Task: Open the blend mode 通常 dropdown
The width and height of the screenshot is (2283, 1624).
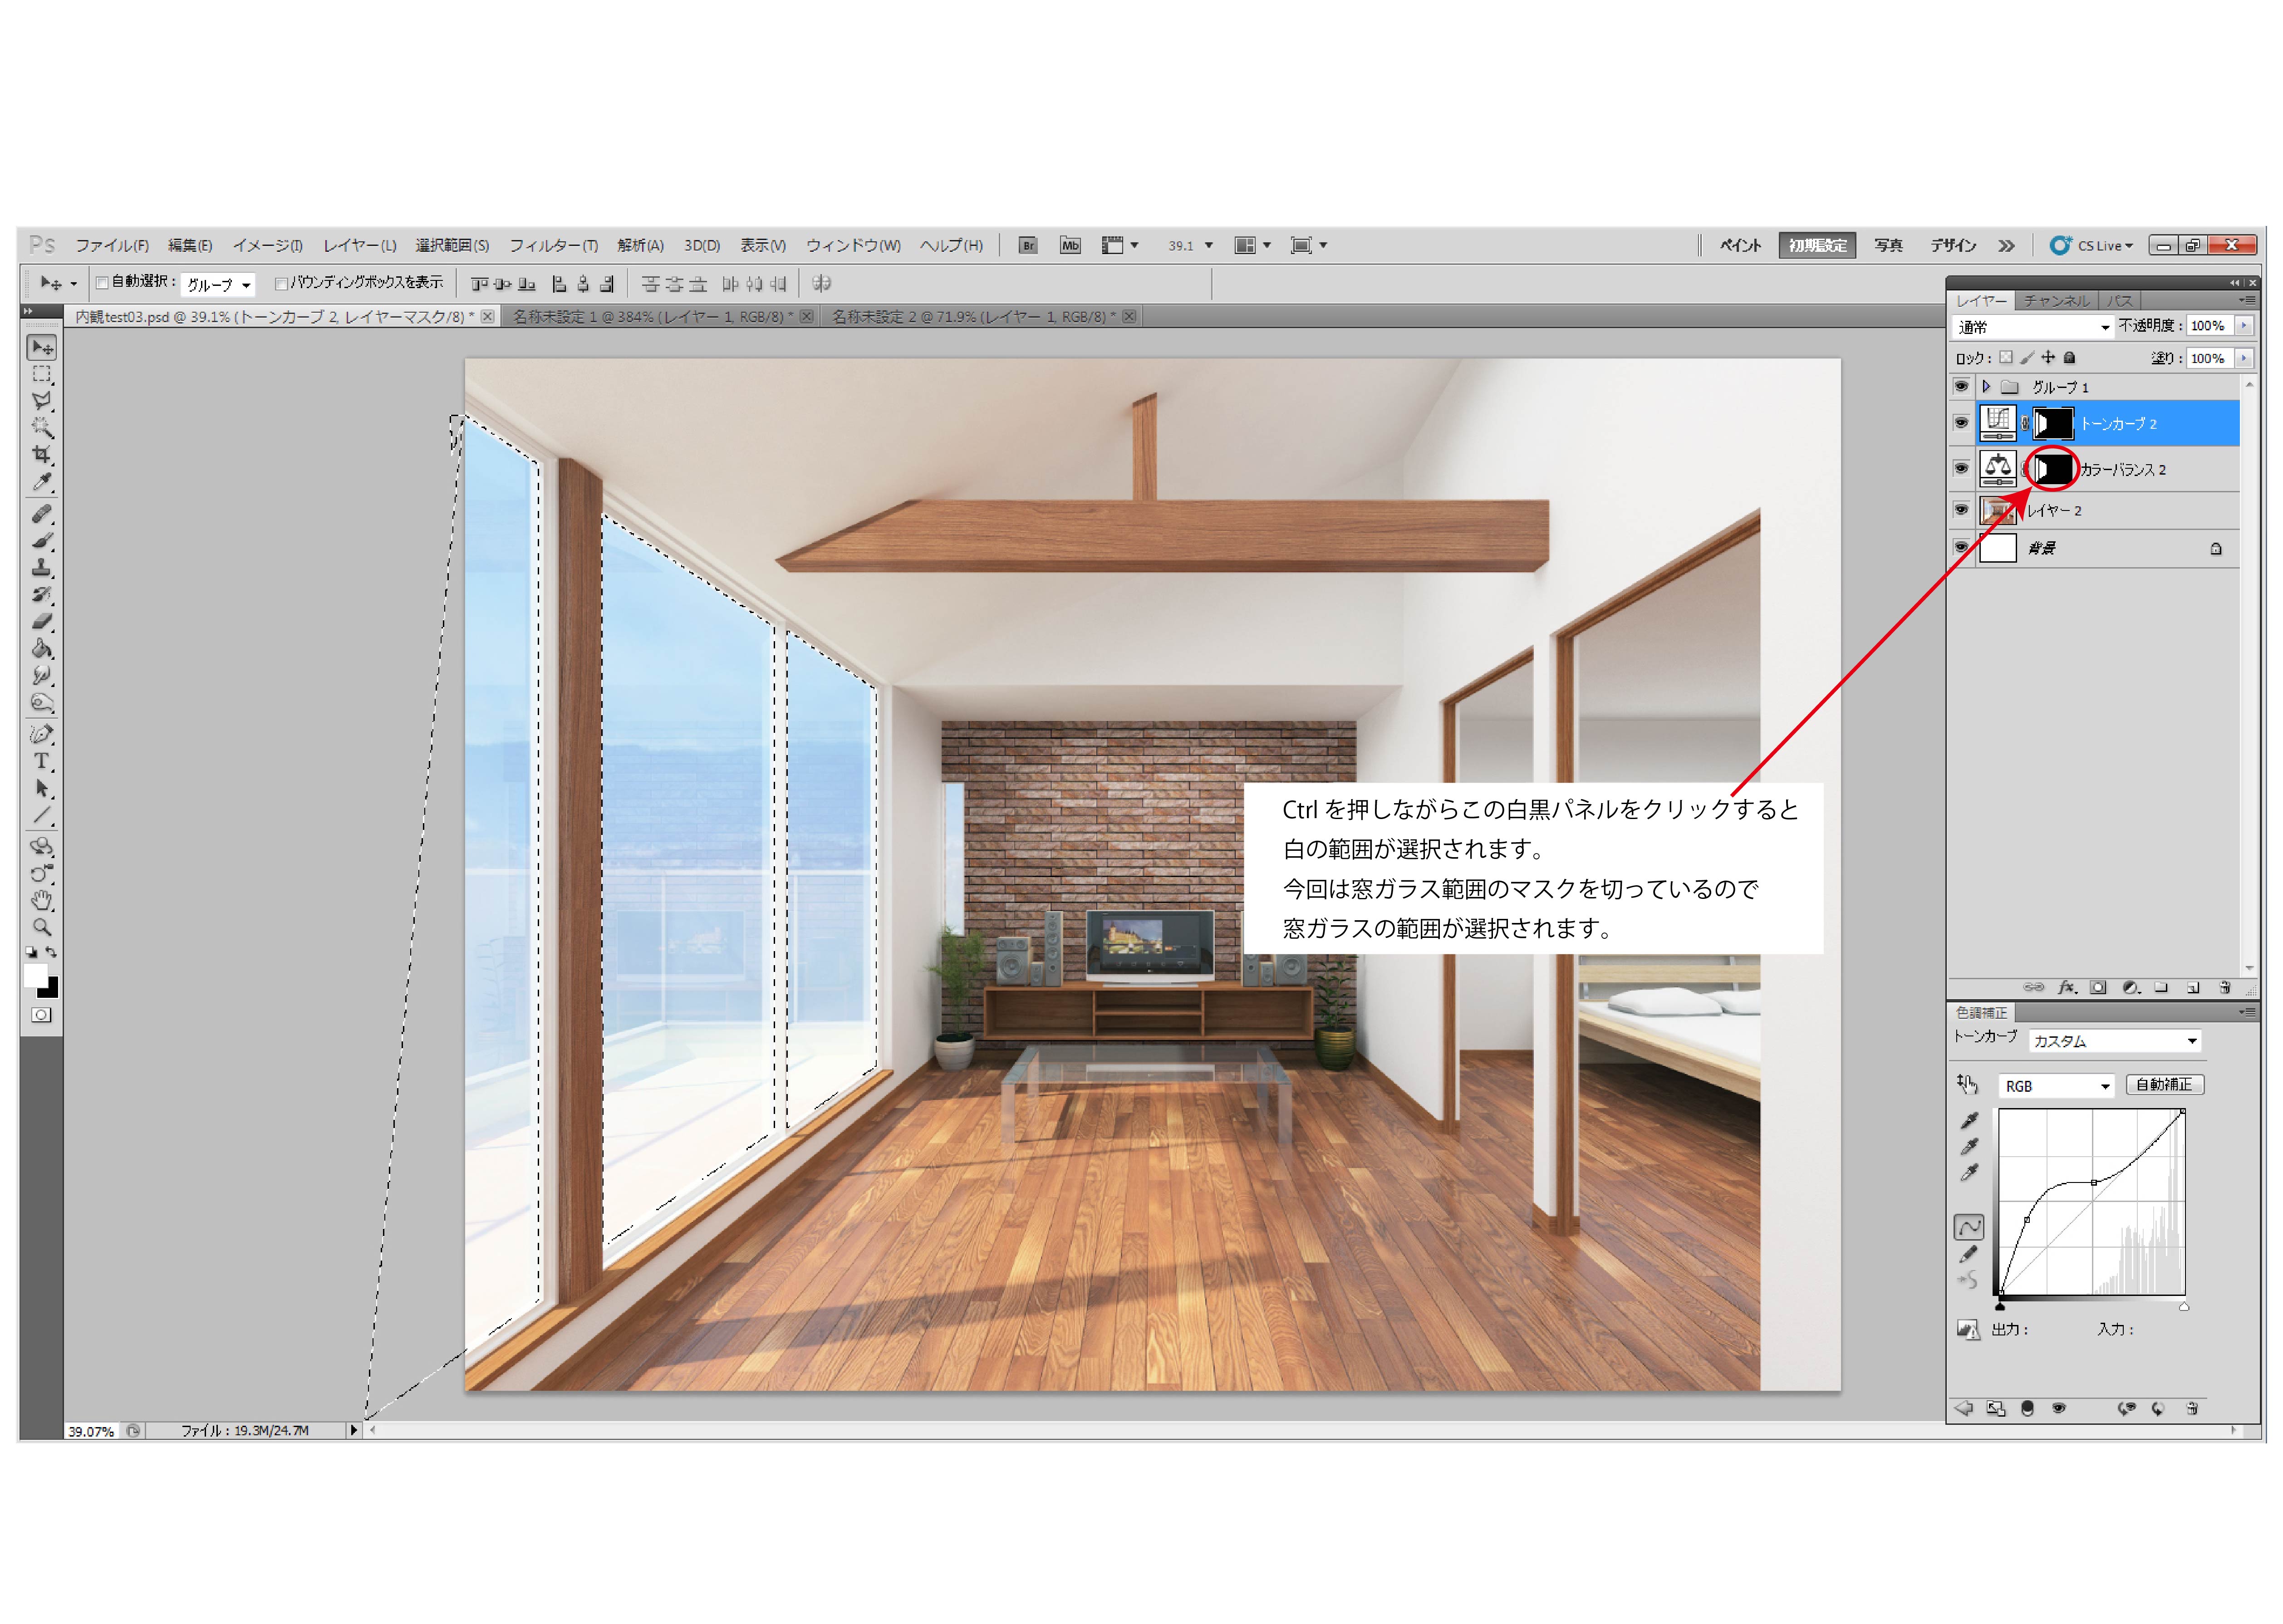Action: point(2034,327)
